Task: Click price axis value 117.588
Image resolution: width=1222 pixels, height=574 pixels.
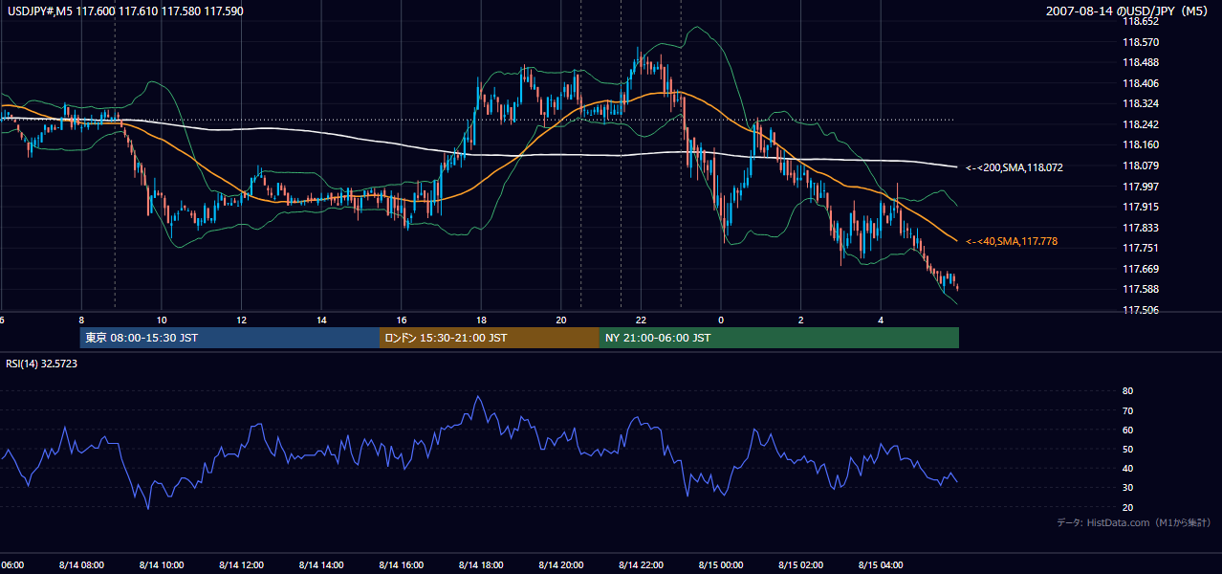Action: click(x=1140, y=289)
